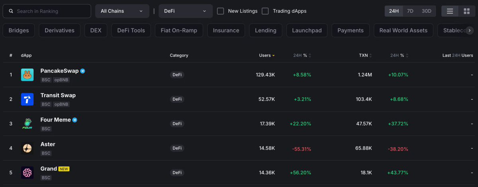Select the 30D time range tab

427,11
